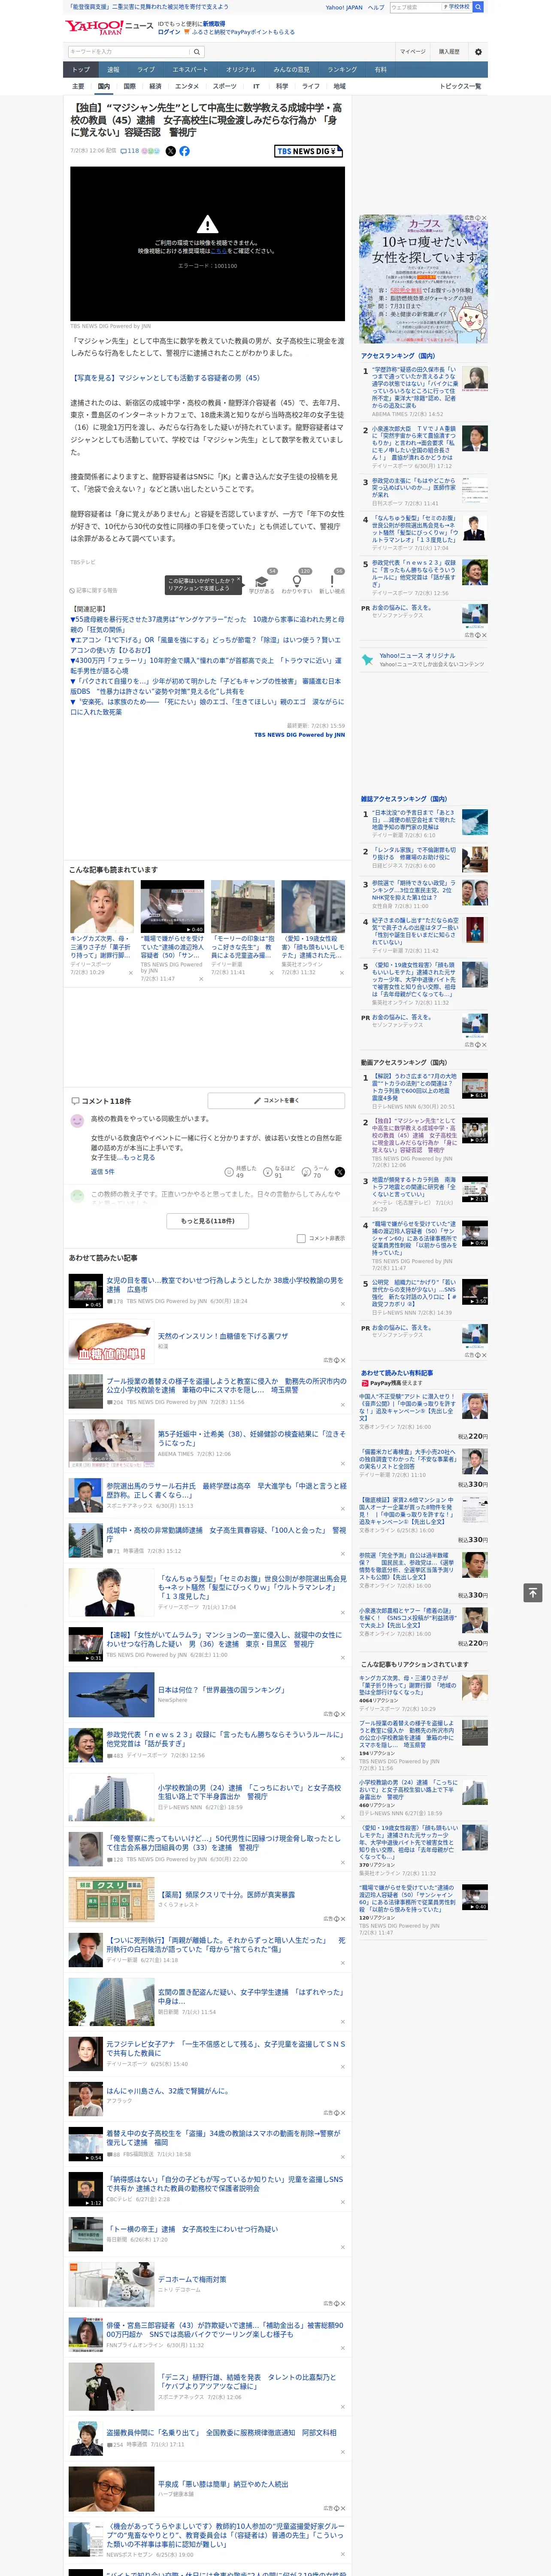This screenshot has height=2576, width=551.
Task: Click 学校休校 button in header
Action: (x=457, y=7)
